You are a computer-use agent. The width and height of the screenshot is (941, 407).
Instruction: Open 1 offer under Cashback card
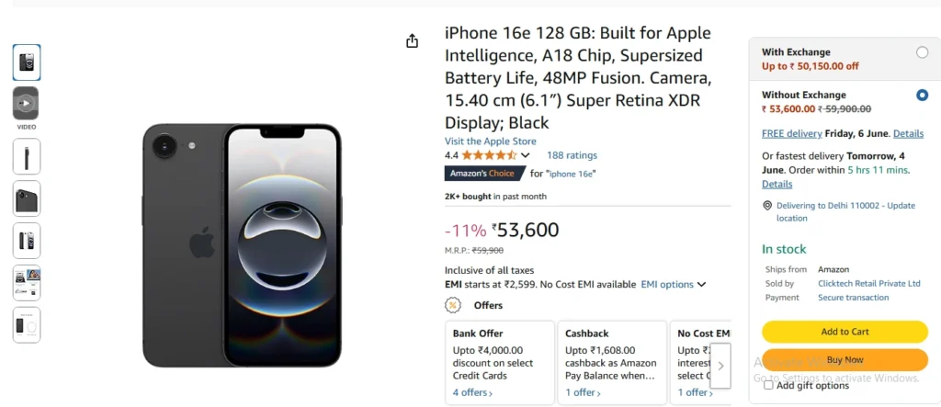[583, 392]
